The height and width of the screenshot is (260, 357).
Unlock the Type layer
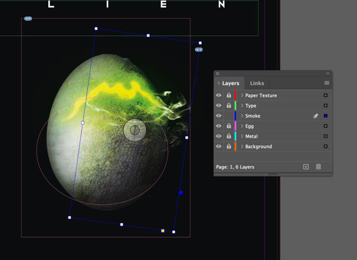(229, 106)
